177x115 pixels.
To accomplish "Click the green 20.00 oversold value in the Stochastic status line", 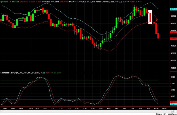I will (x=59, y=73).
